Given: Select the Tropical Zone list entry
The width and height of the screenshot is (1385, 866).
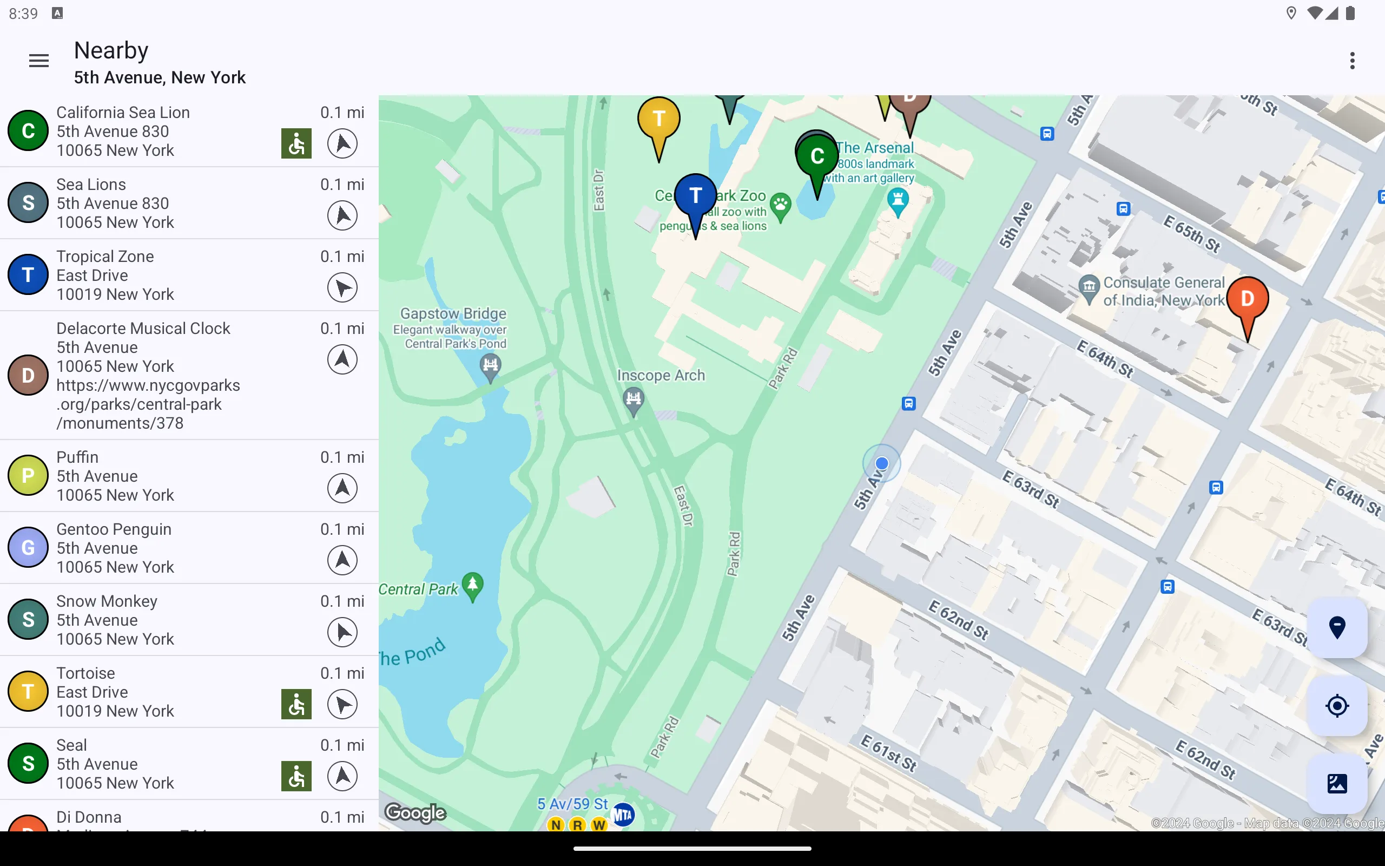Looking at the screenshot, I should pyautogui.click(x=188, y=274).
